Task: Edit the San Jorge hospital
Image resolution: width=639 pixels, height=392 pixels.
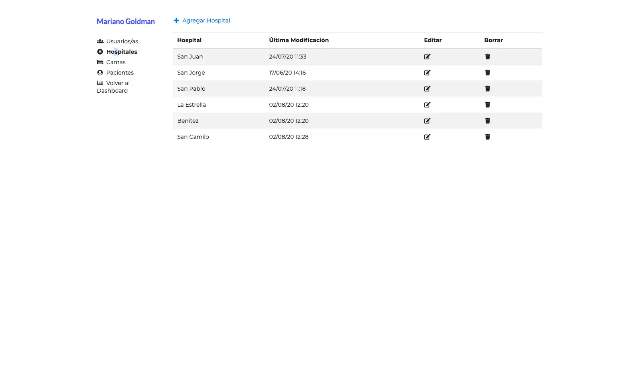Action: click(427, 73)
